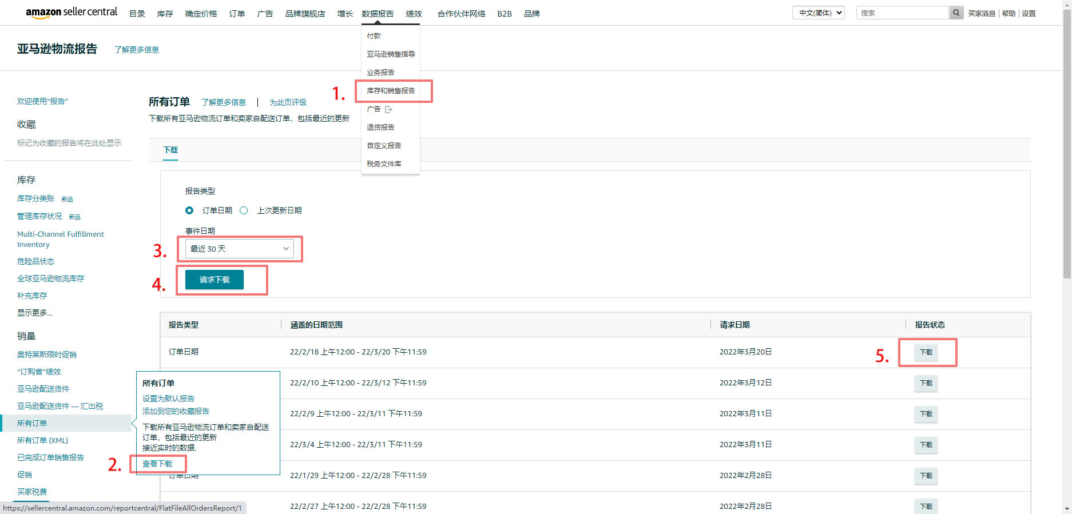Select the 订单日期 radio button

coord(189,210)
